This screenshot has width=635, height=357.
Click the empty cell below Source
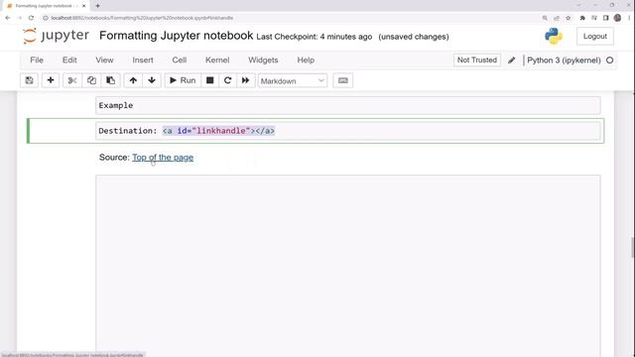348,265
